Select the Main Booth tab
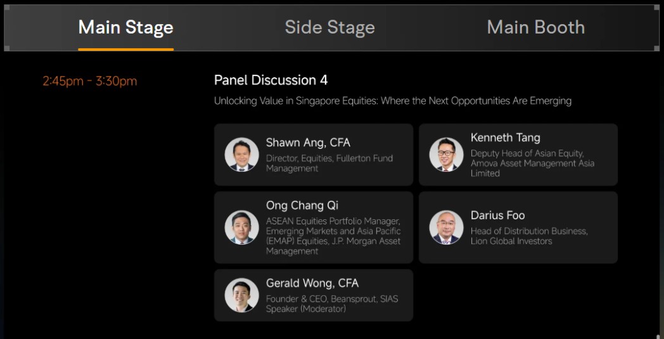 pyautogui.click(x=535, y=27)
